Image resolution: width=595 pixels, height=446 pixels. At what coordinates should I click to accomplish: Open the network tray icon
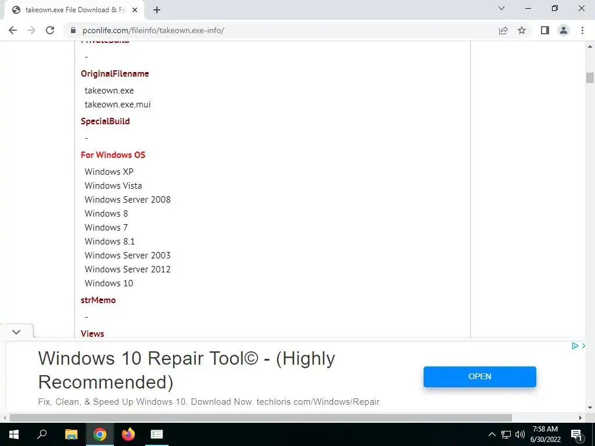pyautogui.click(x=506, y=434)
